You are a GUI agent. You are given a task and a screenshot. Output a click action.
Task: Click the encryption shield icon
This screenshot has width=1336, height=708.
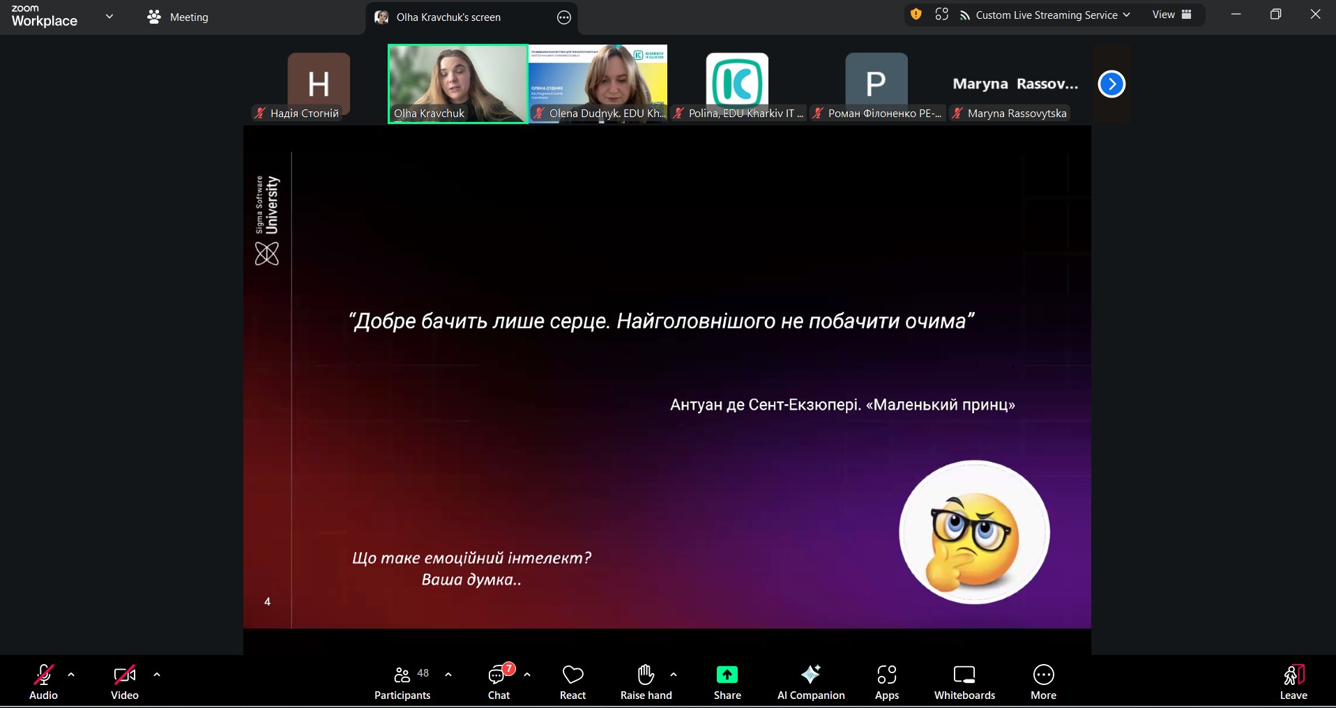click(916, 15)
